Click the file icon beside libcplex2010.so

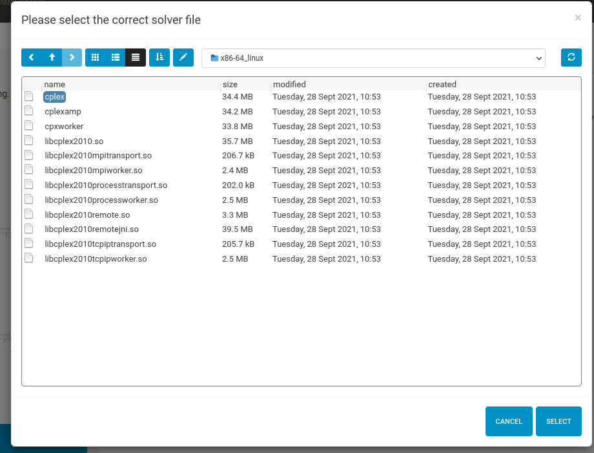(29, 140)
